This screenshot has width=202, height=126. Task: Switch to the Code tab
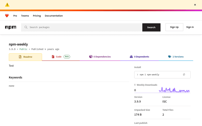[x=61, y=57]
